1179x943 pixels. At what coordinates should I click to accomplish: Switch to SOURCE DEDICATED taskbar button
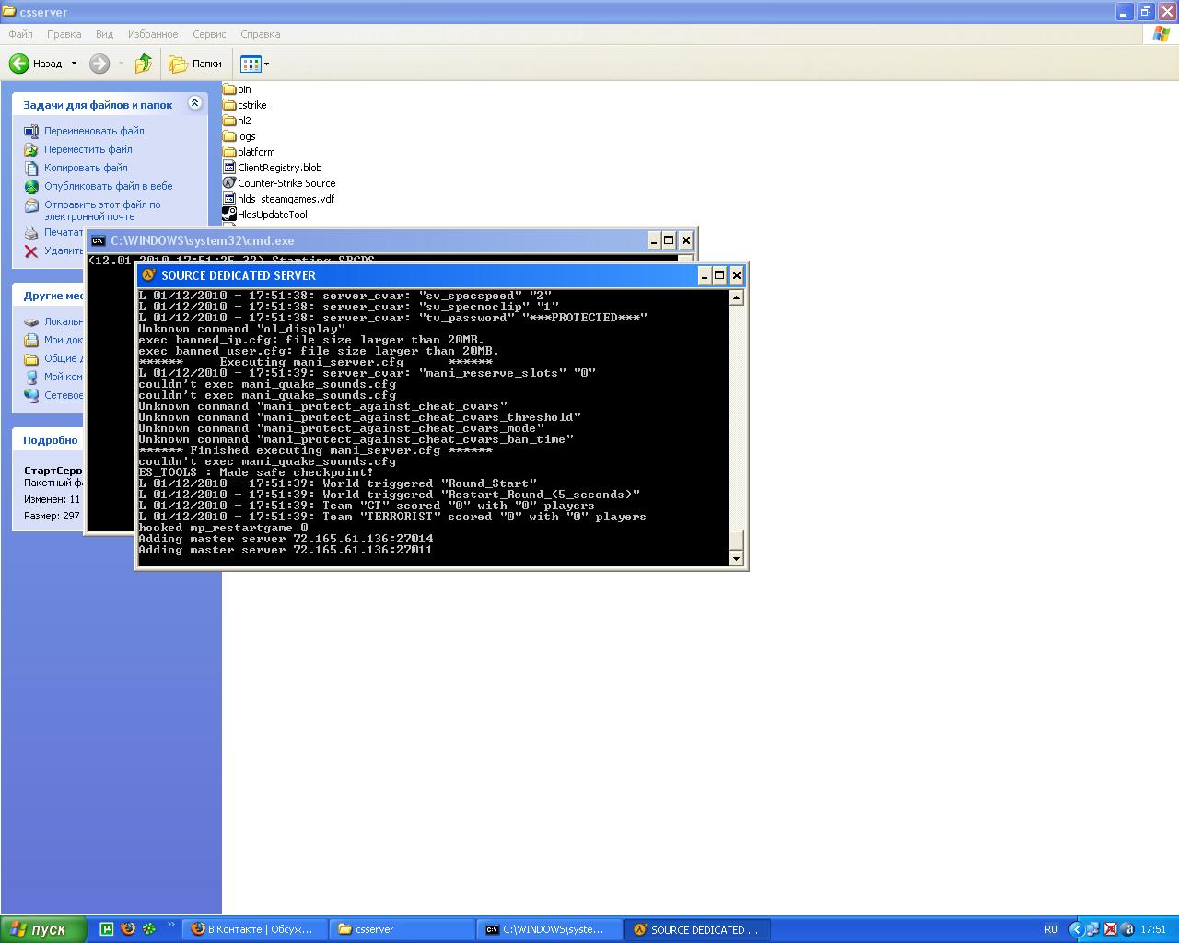(x=697, y=929)
